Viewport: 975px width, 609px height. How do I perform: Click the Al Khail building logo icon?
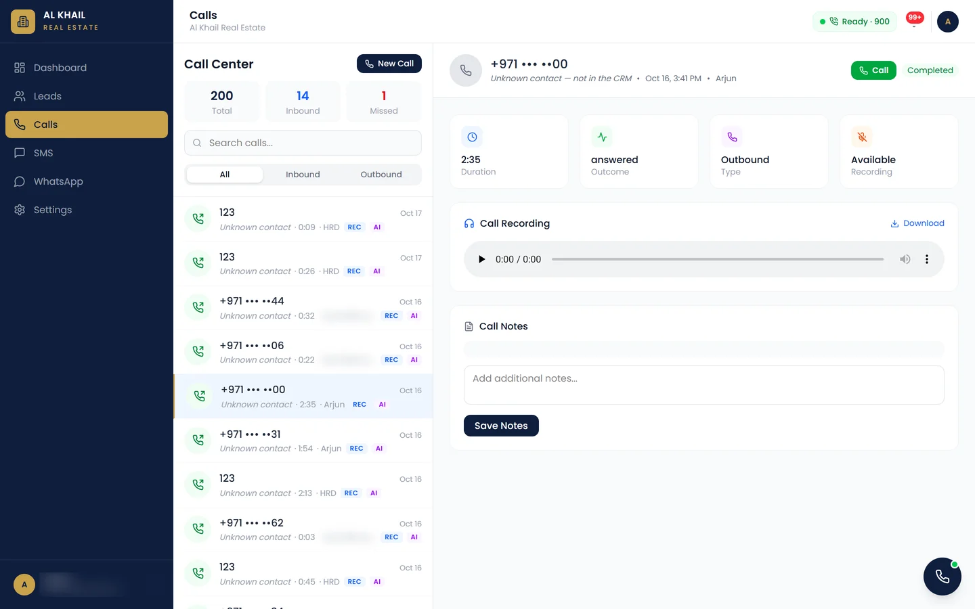23,22
